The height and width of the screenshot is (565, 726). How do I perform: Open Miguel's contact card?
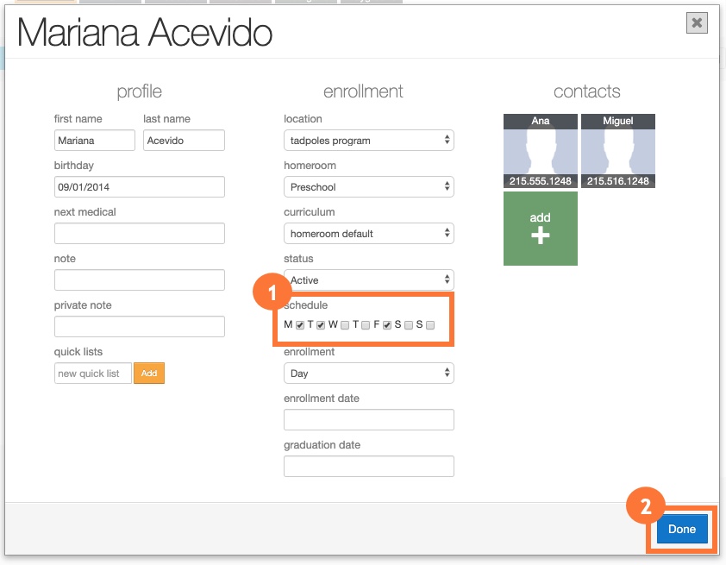click(x=617, y=151)
